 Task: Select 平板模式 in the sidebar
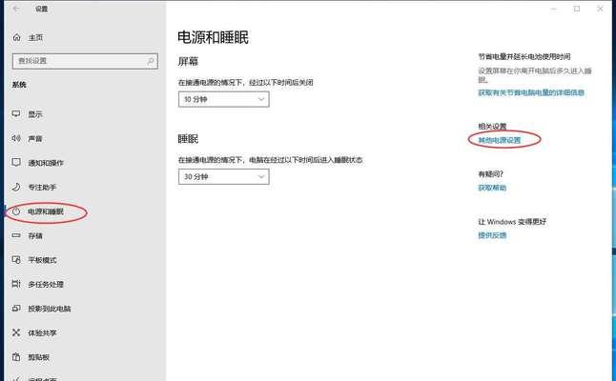pyautogui.click(x=42, y=260)
